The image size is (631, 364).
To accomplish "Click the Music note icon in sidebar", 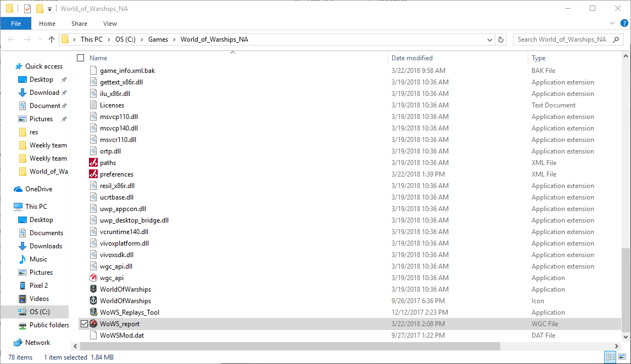I will [23, 259].
